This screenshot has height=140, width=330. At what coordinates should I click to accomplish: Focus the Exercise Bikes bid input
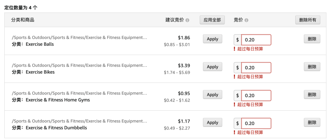256,68
